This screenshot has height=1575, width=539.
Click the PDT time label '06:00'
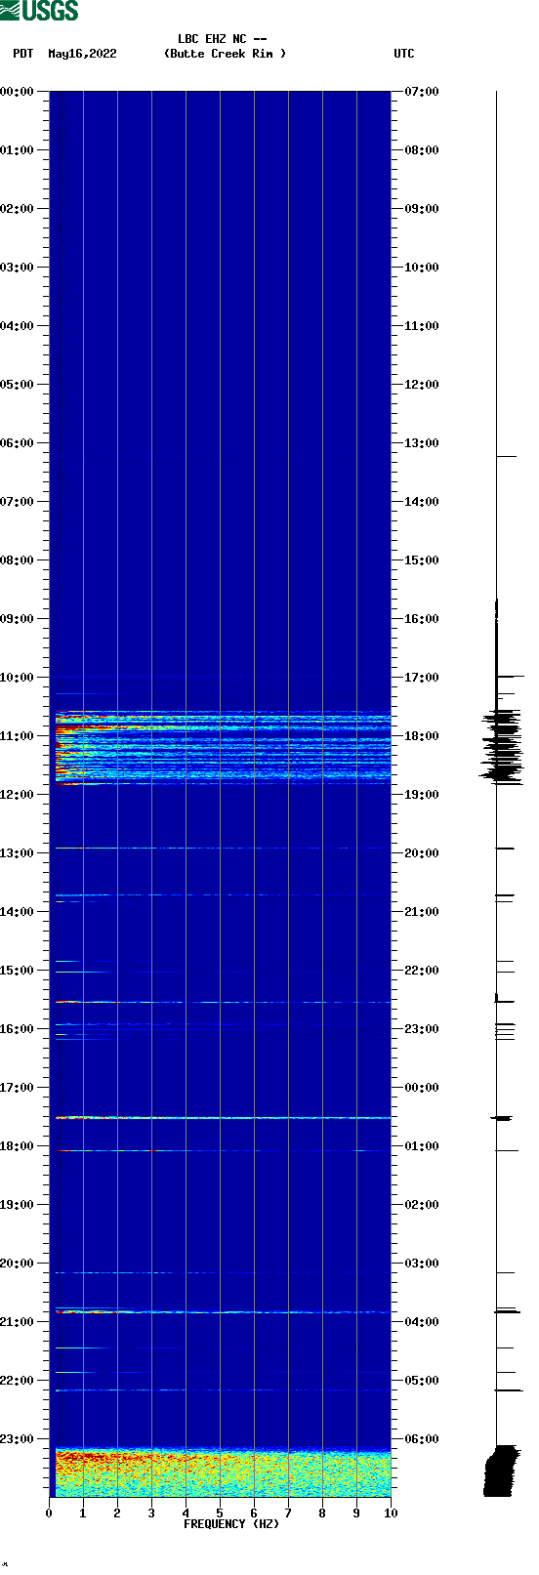(x=18, y=443)
